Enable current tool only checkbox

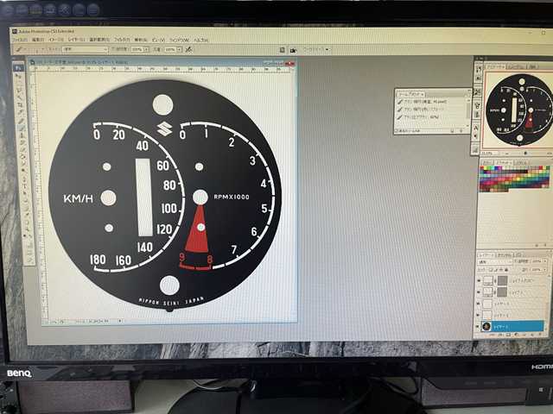click(397, 130)
